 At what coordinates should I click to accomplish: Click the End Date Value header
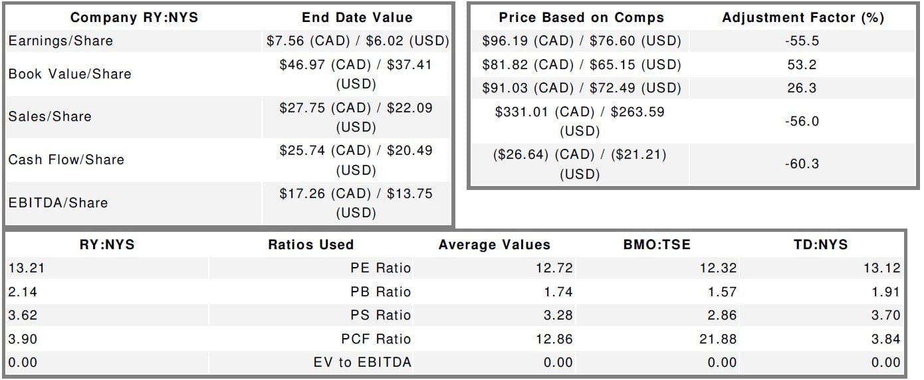pos(357,18)
